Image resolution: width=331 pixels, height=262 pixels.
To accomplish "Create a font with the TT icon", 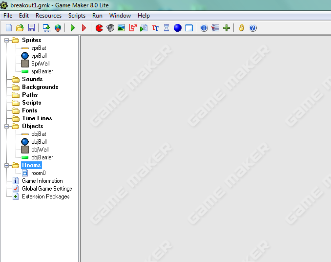I will pos(155,28).
